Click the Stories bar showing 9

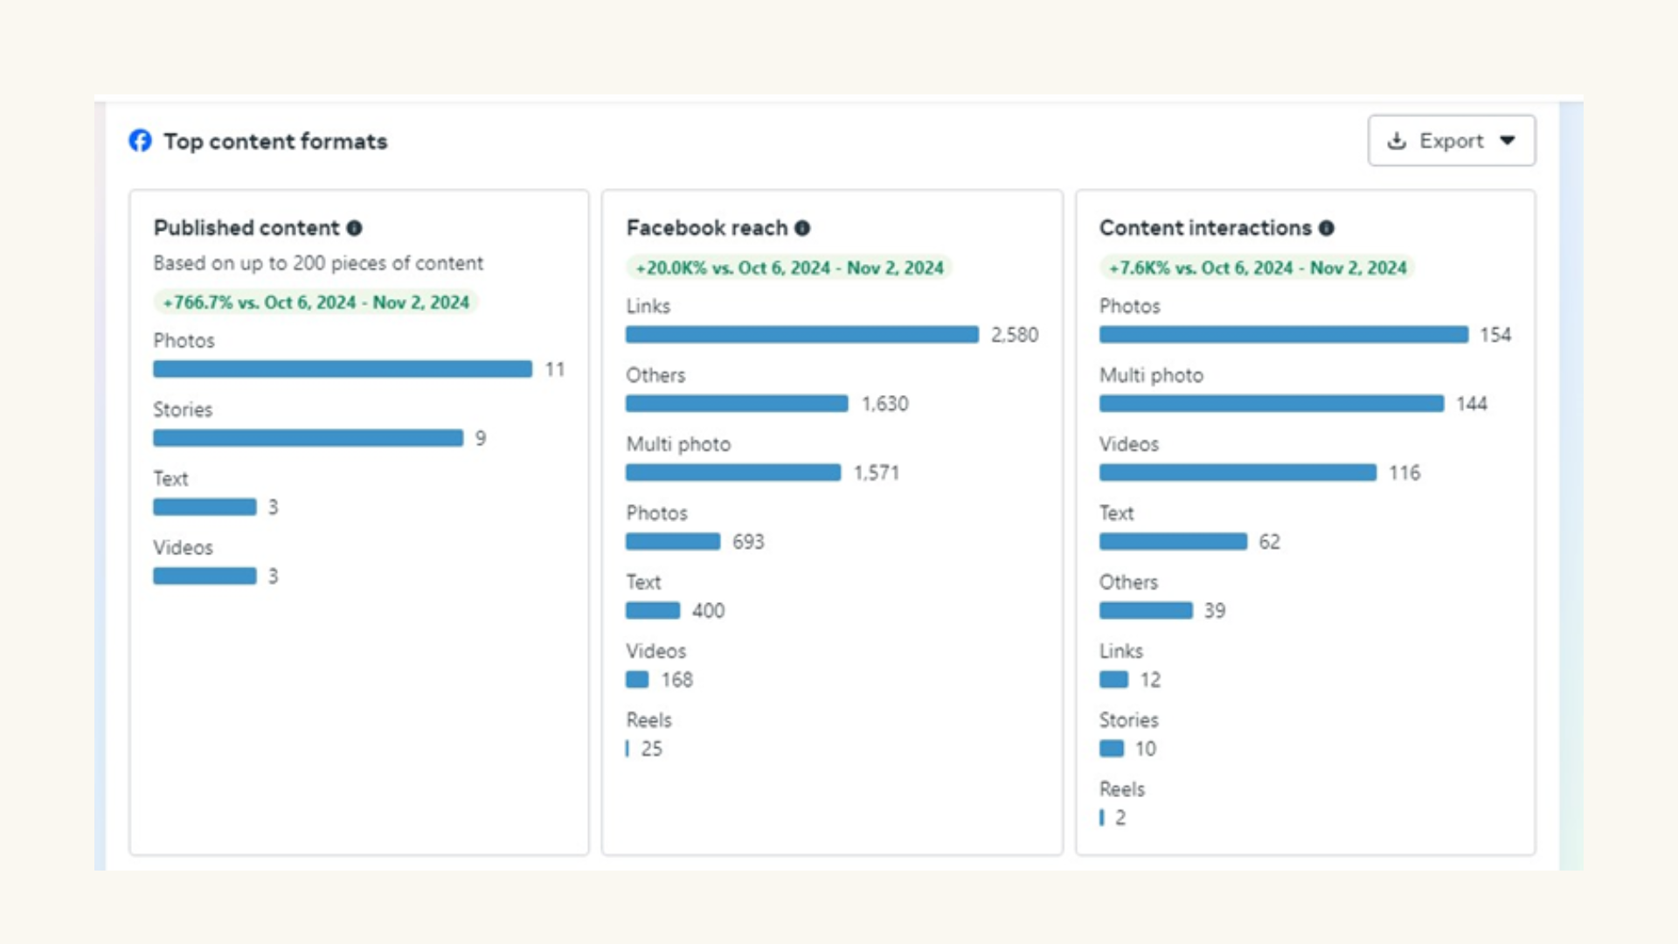[308, 438]
